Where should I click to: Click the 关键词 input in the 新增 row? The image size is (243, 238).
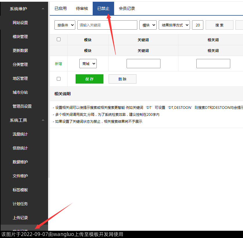point(143,64)
